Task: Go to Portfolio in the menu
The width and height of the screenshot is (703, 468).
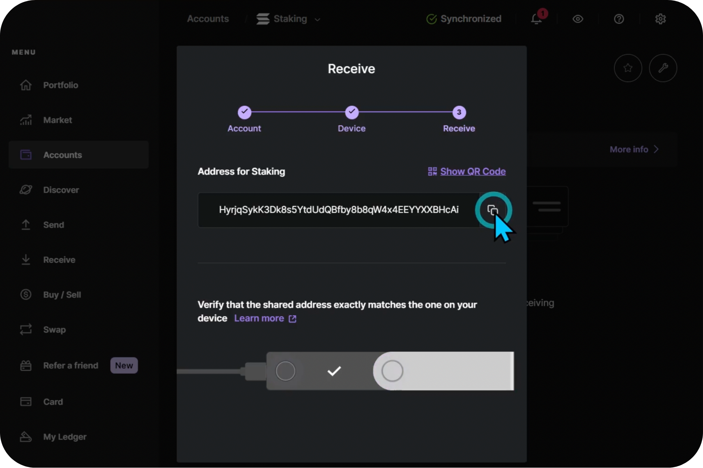Action: [x=60, y=85]
